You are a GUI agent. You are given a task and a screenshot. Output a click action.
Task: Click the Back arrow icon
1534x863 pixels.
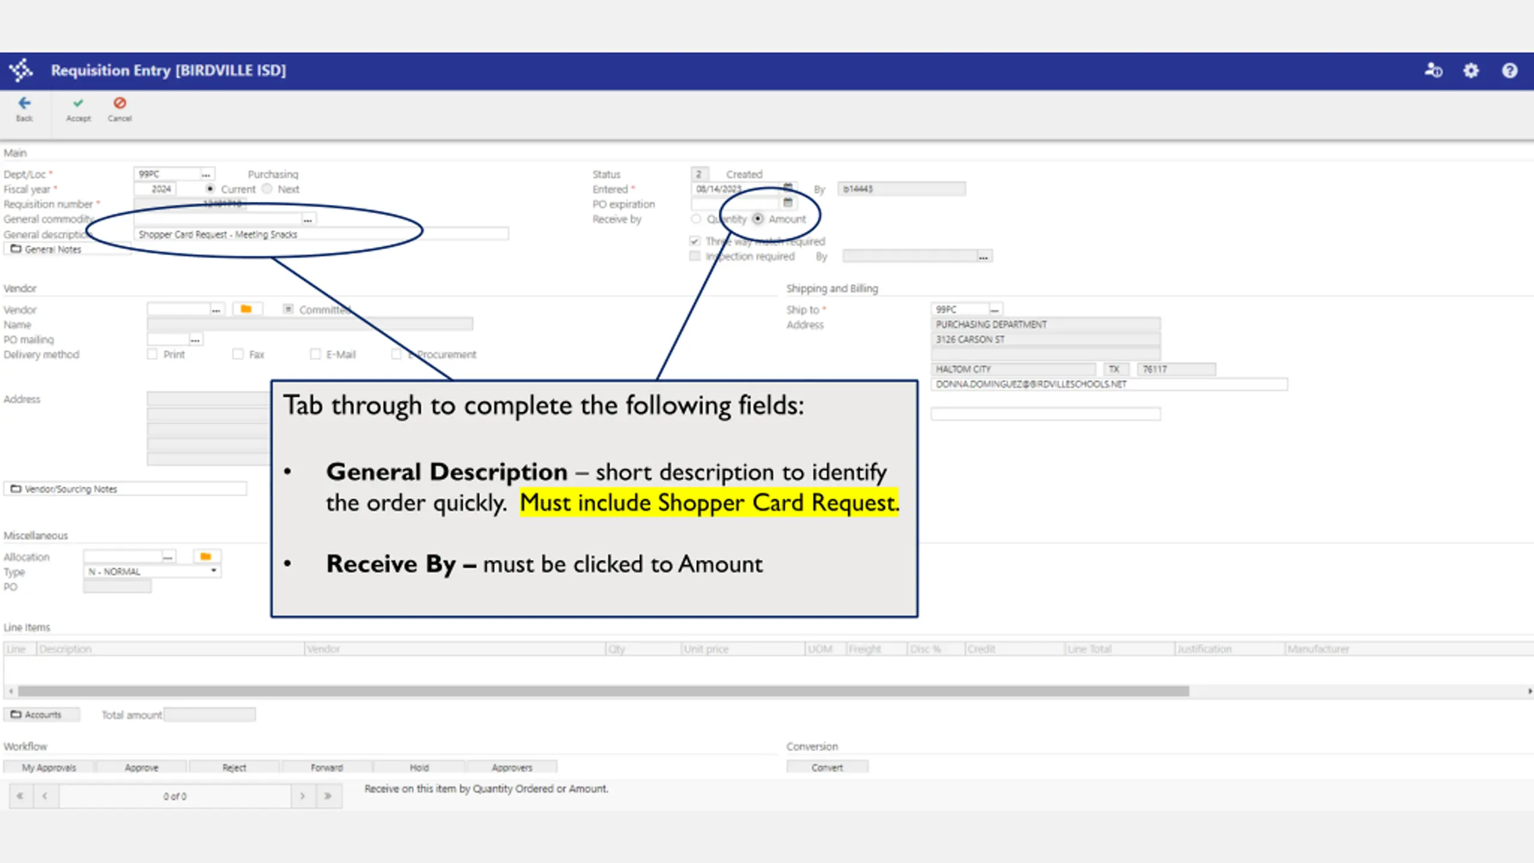coord(24,103)
